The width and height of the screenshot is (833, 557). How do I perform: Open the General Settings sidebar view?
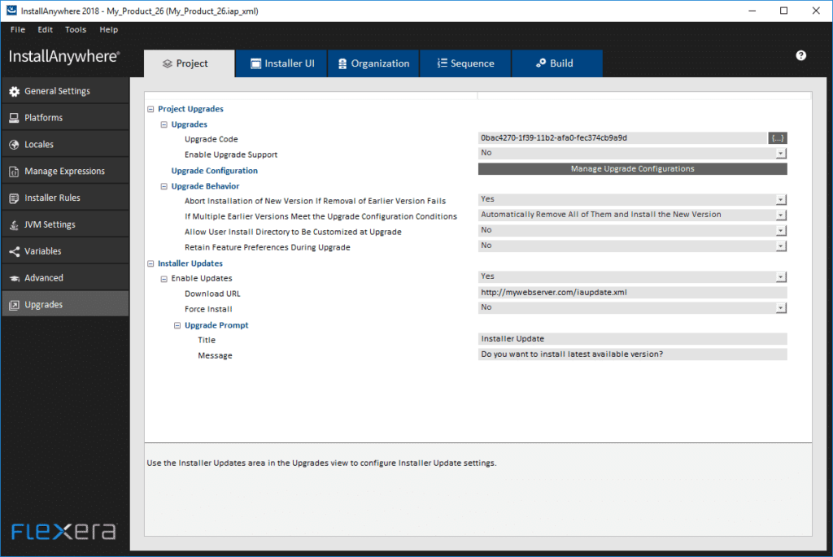tap(55, 90)
